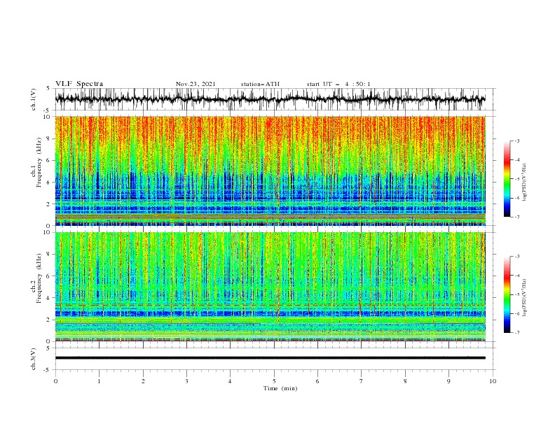This screenshot has height=428, width=555.
Task: Click time axis tick label '5'
Action: (274, 381)
